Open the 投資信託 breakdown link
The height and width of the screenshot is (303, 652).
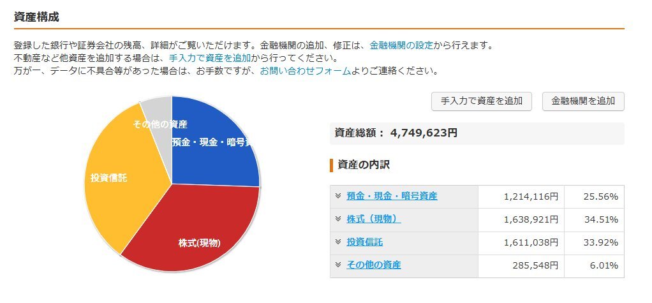[365, 242]
